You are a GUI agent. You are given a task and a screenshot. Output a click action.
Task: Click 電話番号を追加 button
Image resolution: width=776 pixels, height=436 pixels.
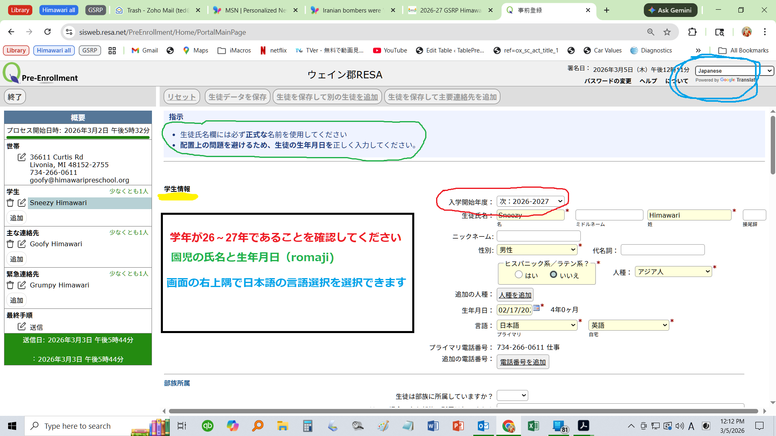tap(523, 362)
